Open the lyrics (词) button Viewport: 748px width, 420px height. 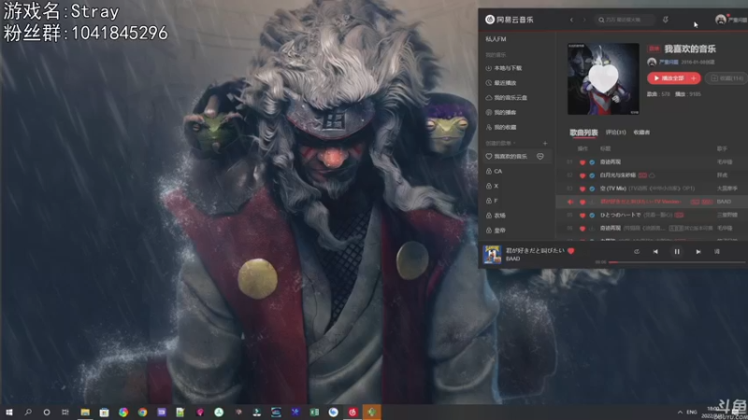716,251
